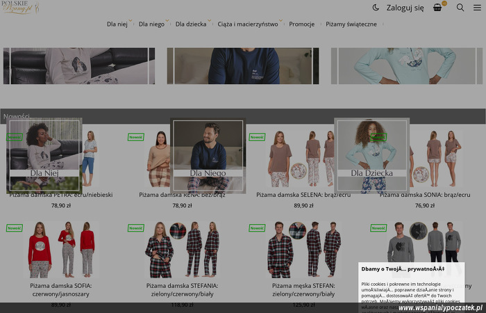486x313 pixels.
Task: Click the STEFANIA plaid fabric swatch circle
Action: (178, 231)
